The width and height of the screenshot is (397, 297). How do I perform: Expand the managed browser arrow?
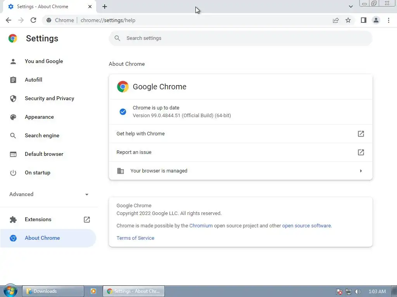(361, 171)
